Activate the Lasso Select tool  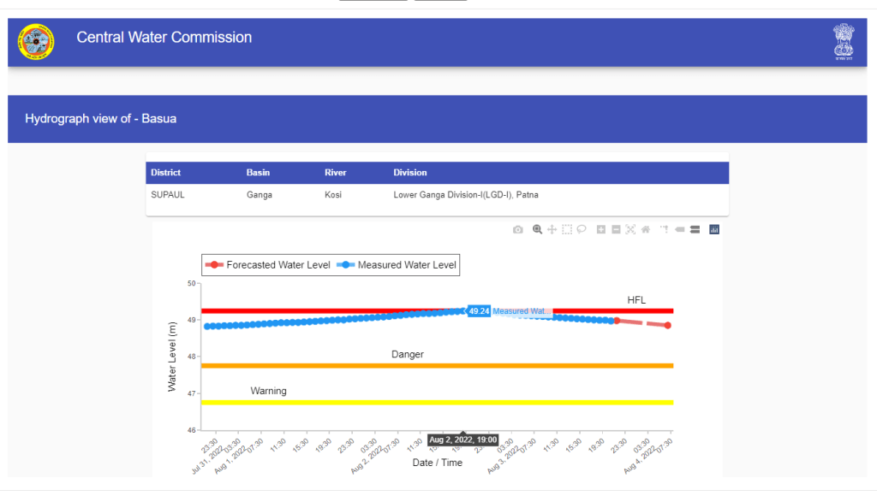[x=582, y=229]
